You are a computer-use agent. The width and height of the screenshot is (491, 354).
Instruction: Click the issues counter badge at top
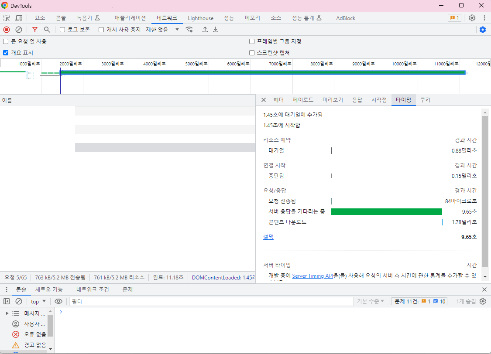click(454, 18)
